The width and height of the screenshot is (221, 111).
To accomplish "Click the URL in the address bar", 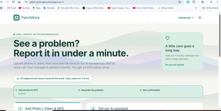I will (x=47, y=2).
